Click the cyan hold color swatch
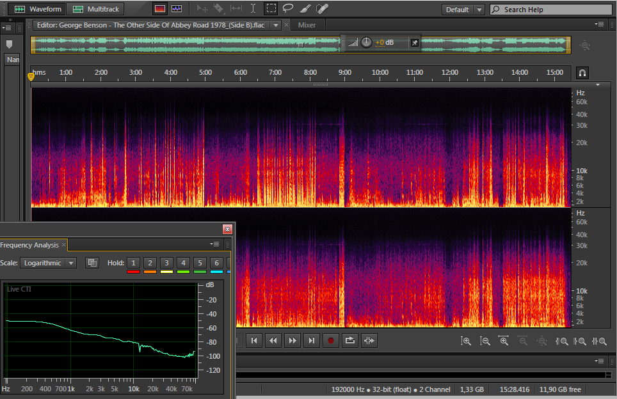Viewport: 617px width, 399px height. coord(216,272)
